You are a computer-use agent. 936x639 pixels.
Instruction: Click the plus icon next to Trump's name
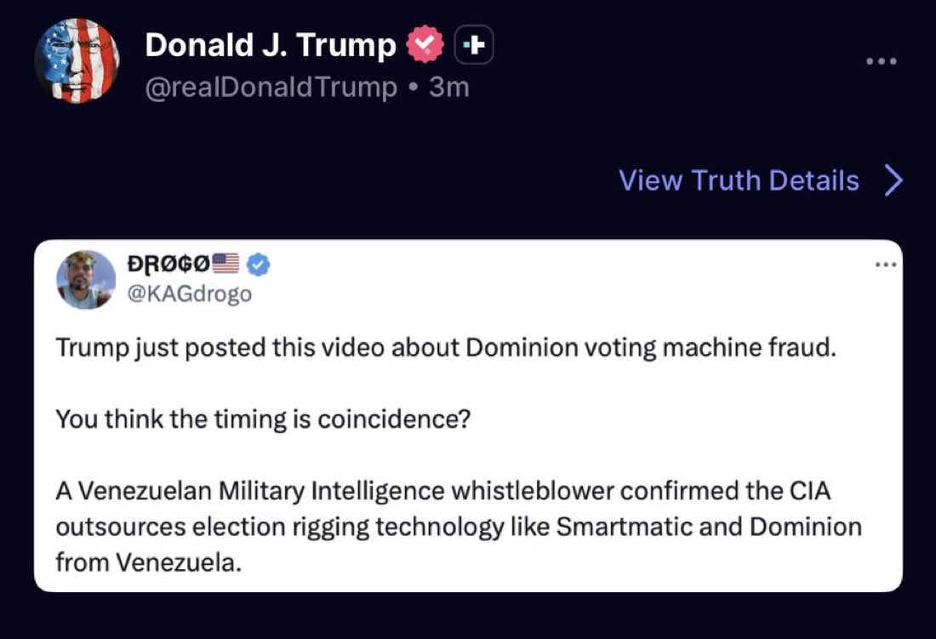point(475,45)
